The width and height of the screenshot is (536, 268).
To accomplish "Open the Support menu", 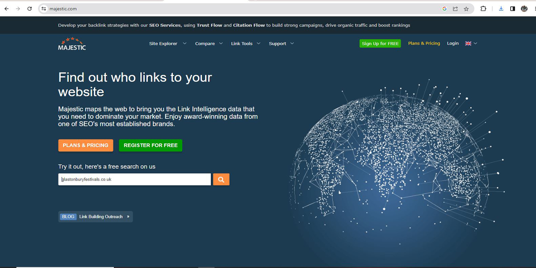I will coord(277,43).
